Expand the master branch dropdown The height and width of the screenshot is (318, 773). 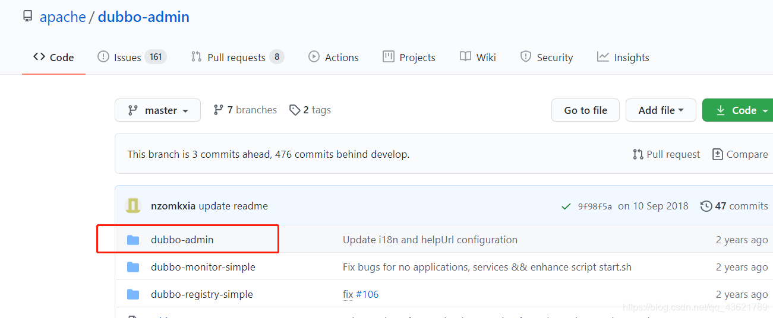tap(157, 110)
